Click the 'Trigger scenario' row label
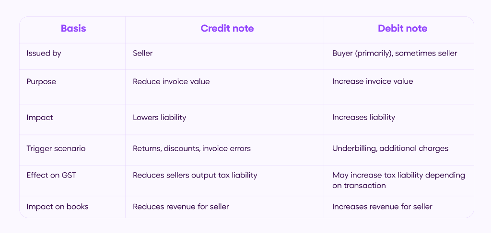 tap(56, 148)
